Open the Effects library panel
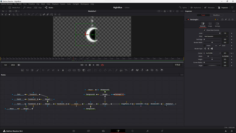The height and width of the screenshot is (133, 236). [27, 8]
